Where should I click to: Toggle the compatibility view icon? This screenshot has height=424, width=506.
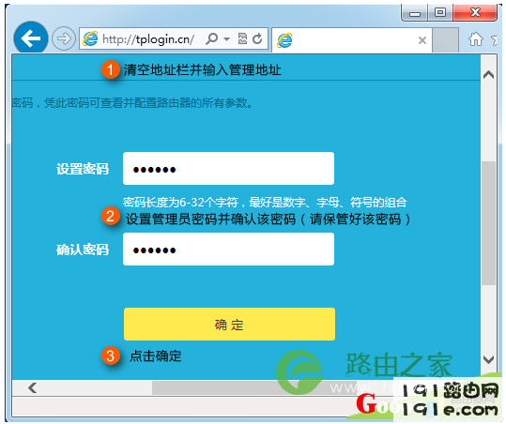(242, 39)
